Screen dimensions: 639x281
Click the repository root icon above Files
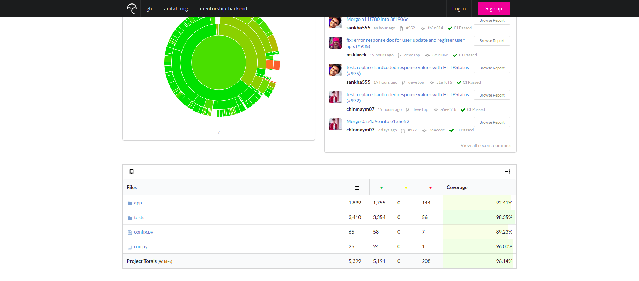132,172
